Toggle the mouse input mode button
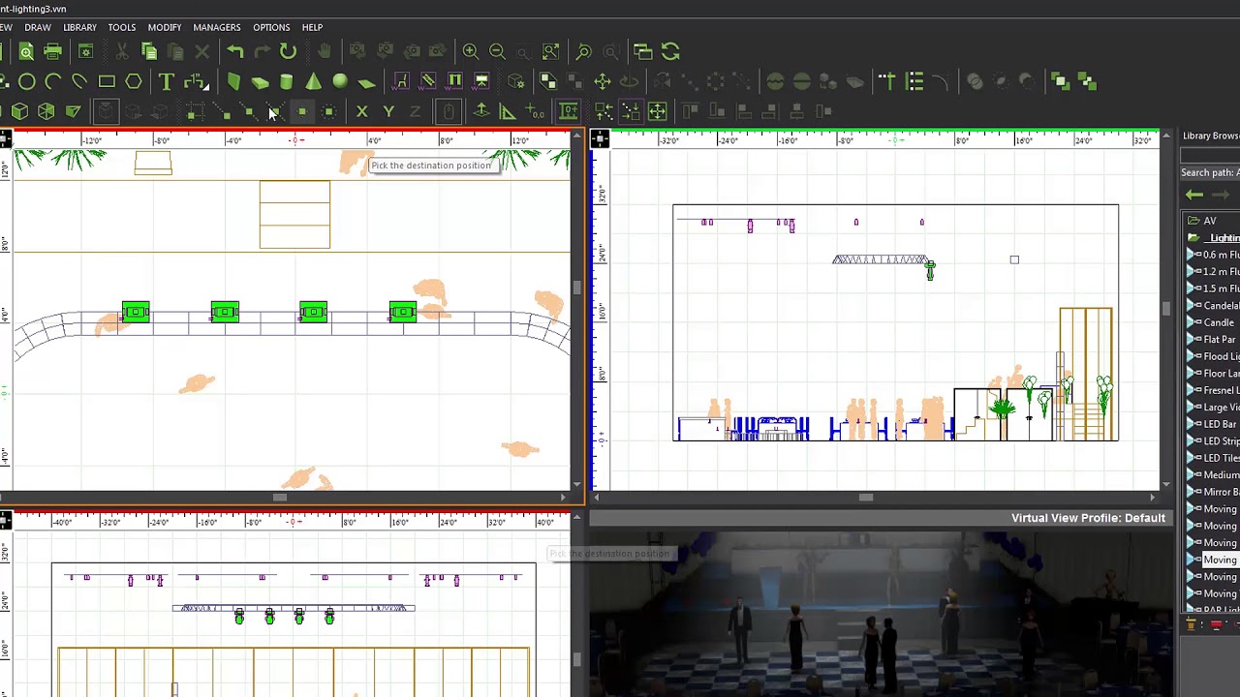Image resolution: width=1240 pixels, height=697 pixels. click(x=449, y=111)
